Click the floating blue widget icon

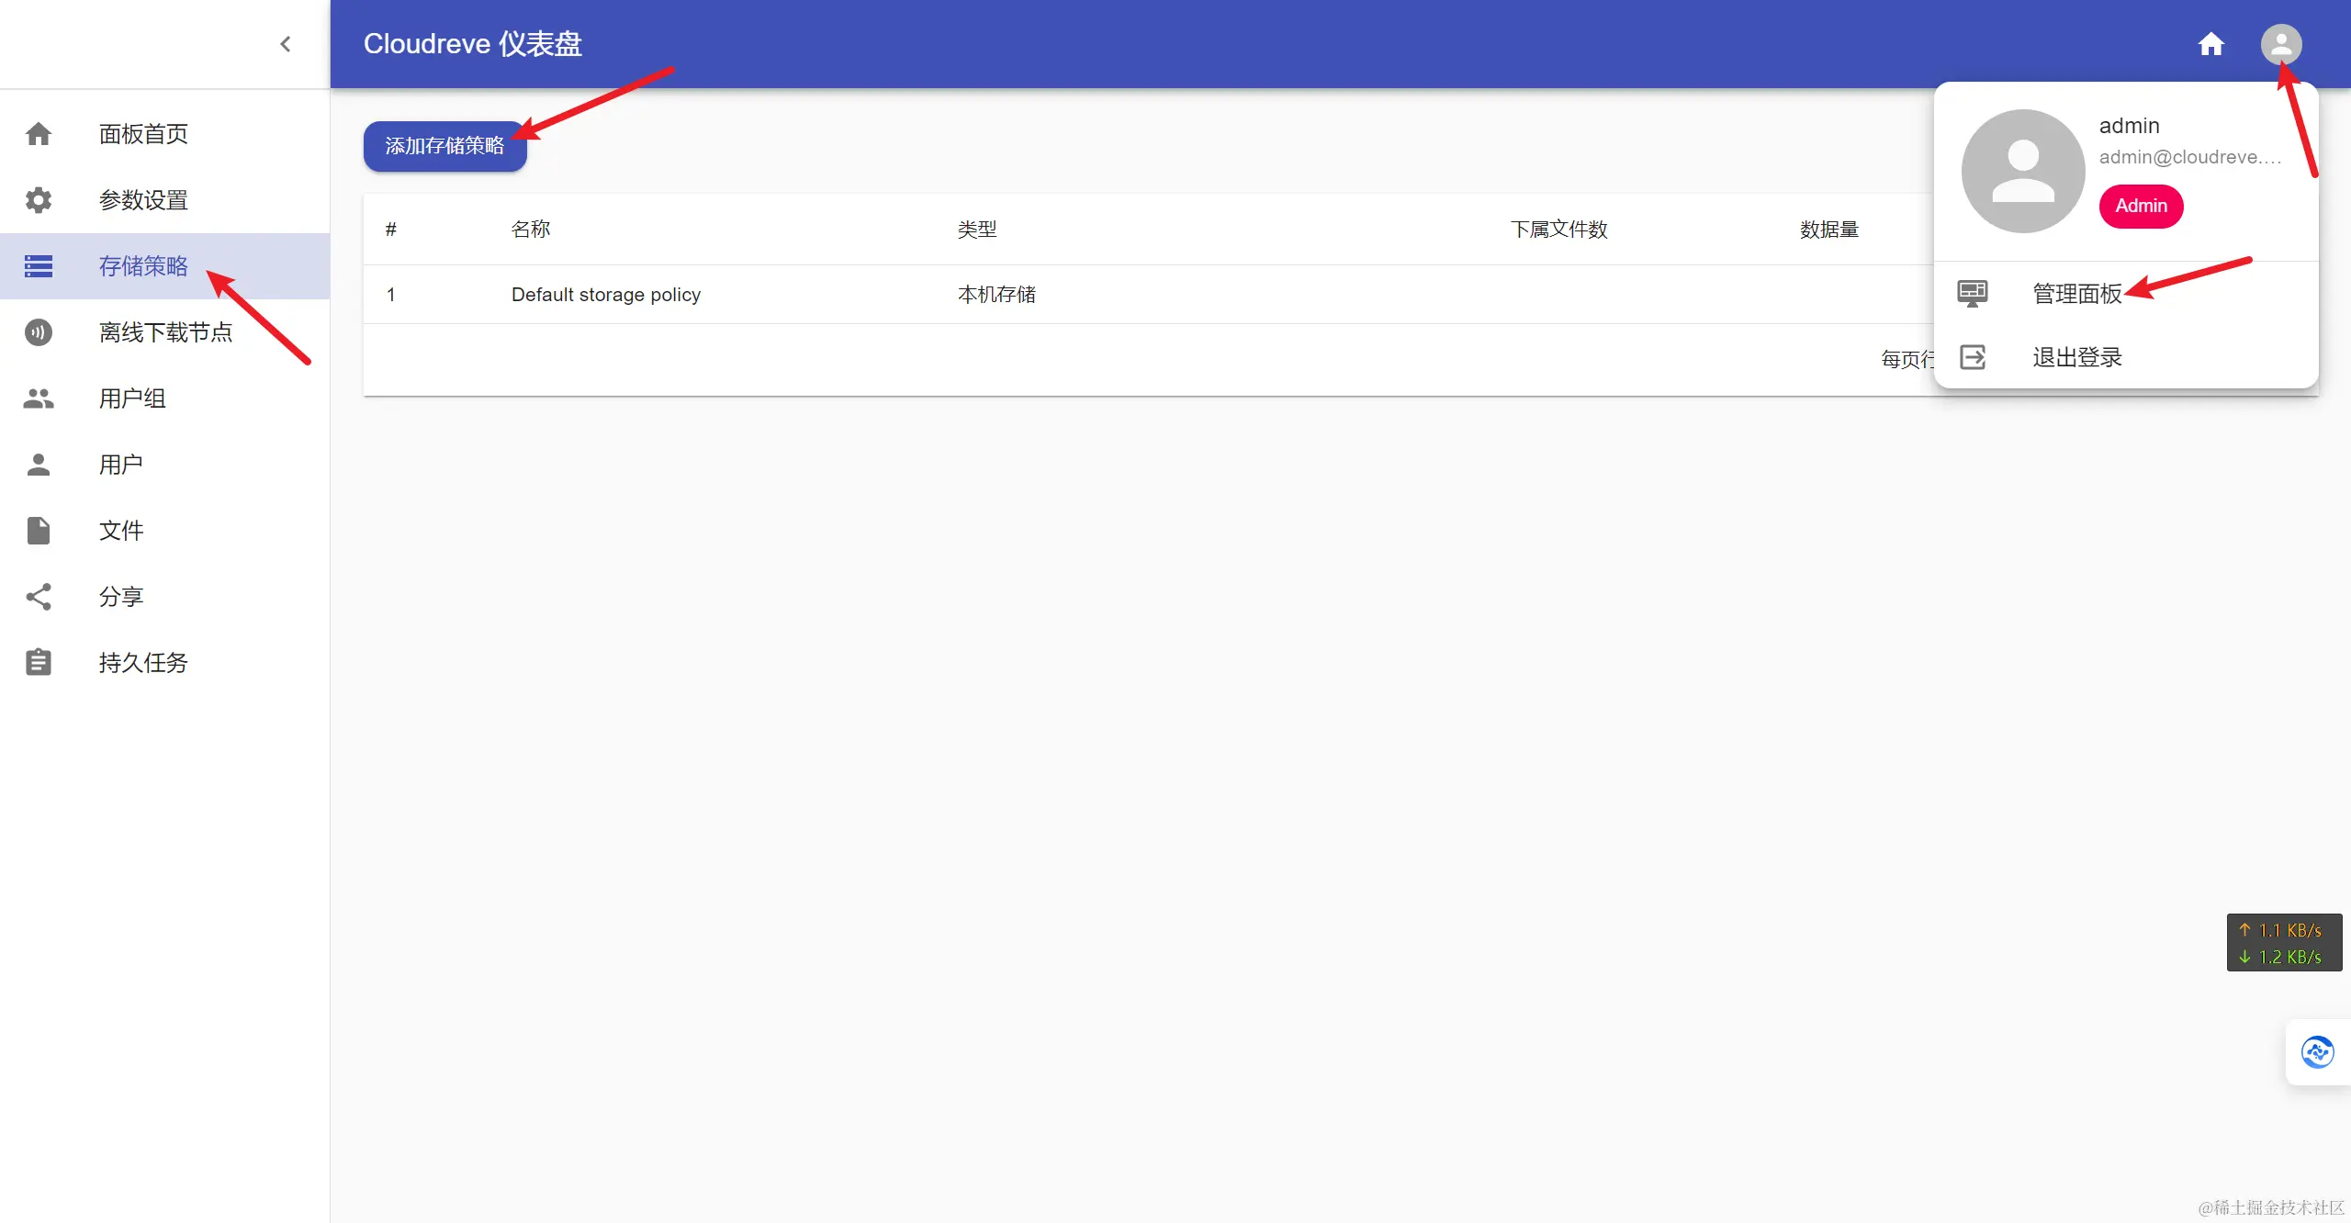[2317, 1052]
